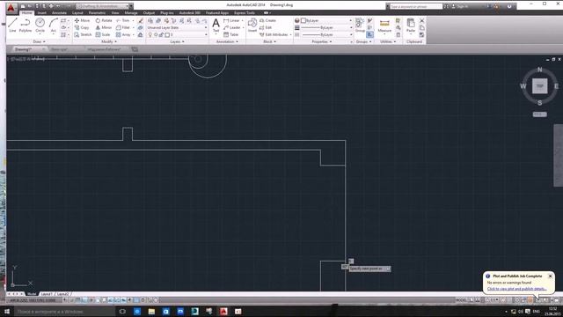Pick the Scale tool
The height and width of the screenshot is (317, 563).
pyautogui.click(x=103, y=34)
